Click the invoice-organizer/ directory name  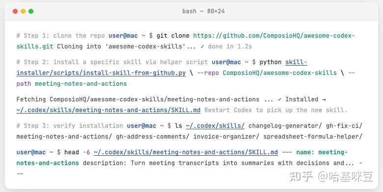(226, 137)
